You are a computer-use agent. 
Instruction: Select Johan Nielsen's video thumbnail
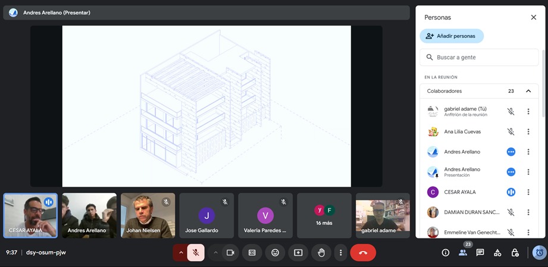point(148,215)
